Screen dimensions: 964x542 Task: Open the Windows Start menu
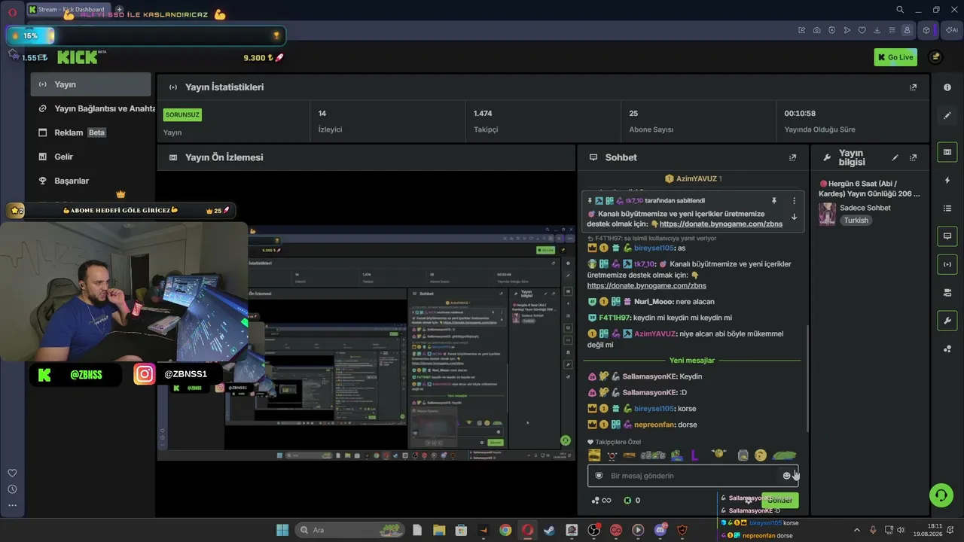click(x=282, y=530)
